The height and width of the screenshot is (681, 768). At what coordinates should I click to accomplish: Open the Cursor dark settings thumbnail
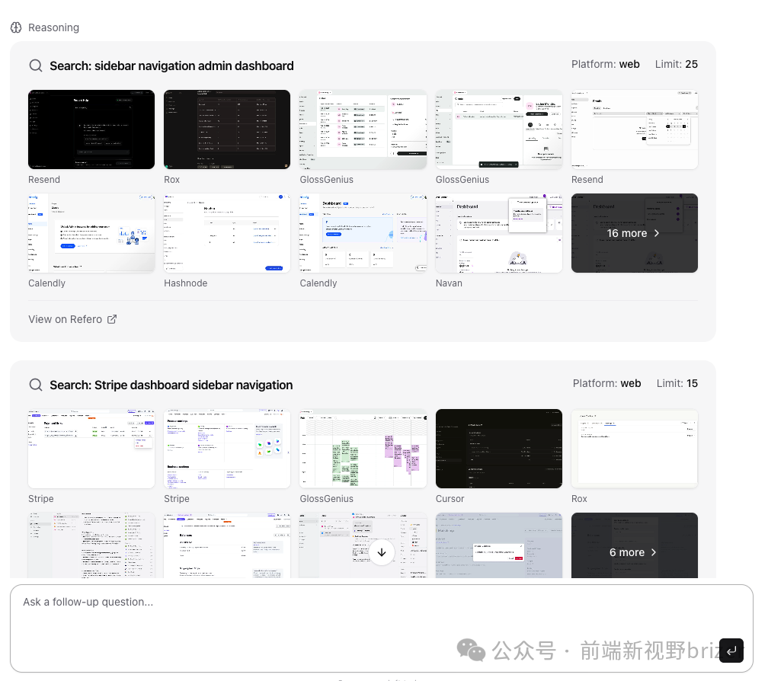tap(498, 449)
